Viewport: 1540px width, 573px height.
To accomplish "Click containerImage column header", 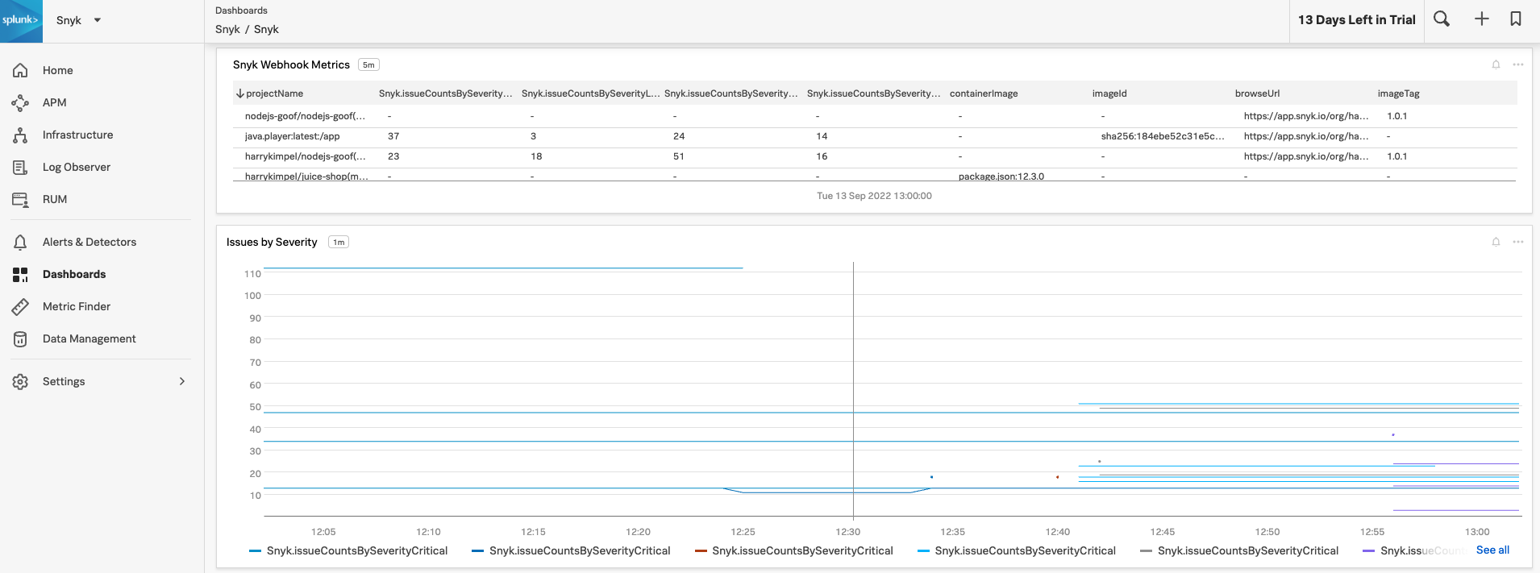I will click(x=984, y=93).
